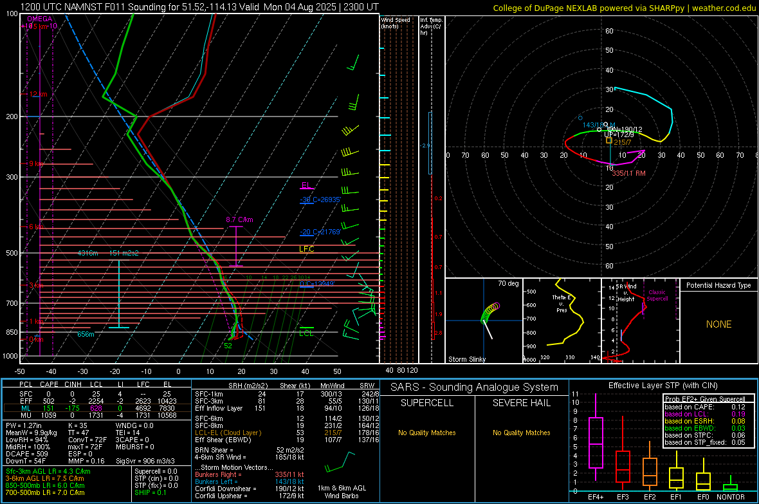The width and height of the screenshot is (759, 504).
Task: Click the 'Eff Shear (EBWD)' row label
Action: [x=223, y=440]
